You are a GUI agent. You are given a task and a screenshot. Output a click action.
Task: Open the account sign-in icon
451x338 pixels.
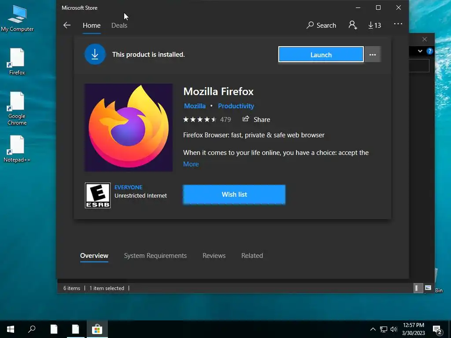pyautogui.click(x=353, y=25)
